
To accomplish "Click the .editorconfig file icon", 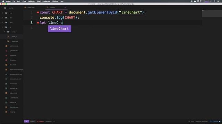I will click(x=6, y=46).
